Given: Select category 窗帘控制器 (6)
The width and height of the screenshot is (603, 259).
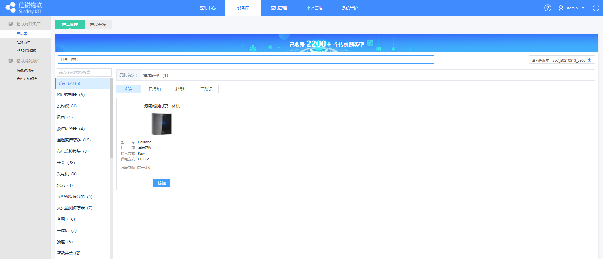Looking at the screenshot, I should click(x=83, y=95).
